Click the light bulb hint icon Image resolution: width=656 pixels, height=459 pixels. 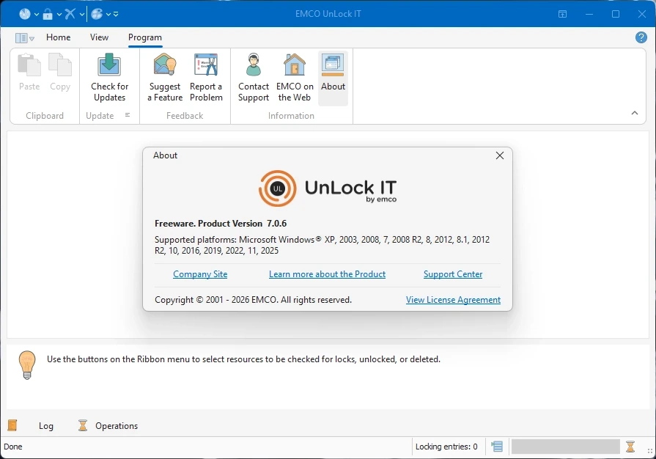tap(27, 365)
